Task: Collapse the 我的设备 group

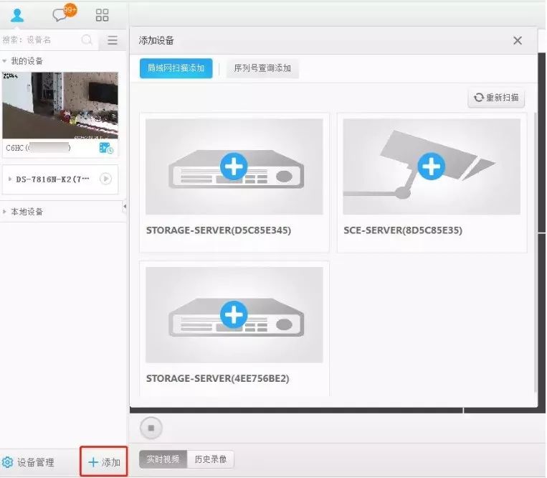Action: point(5,62)
